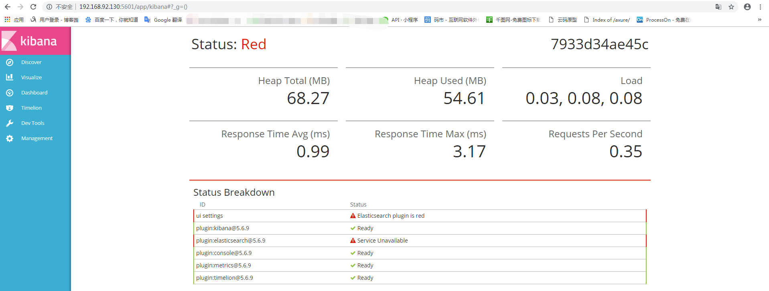Open Dev Tools wrench icon
This screenshot has width=769, height=291.
[10, 123]
